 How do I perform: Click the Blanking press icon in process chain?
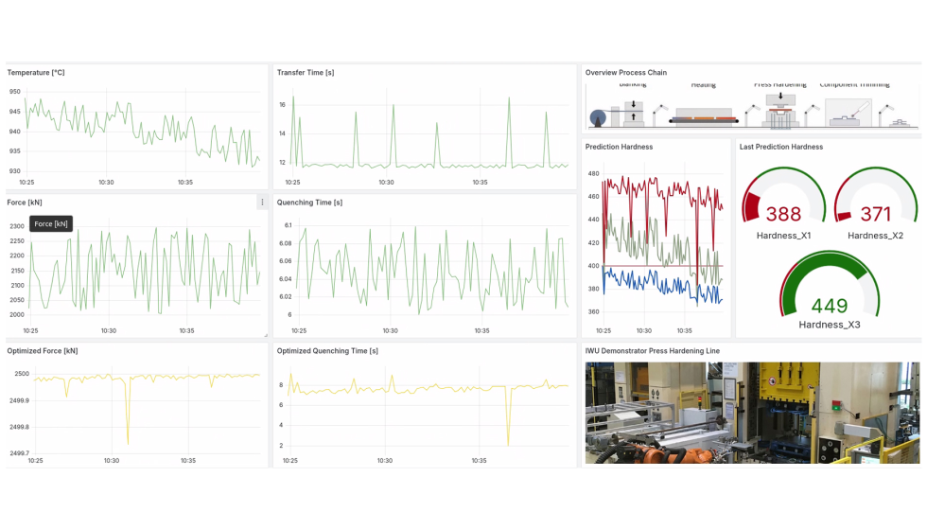point(633,111)
